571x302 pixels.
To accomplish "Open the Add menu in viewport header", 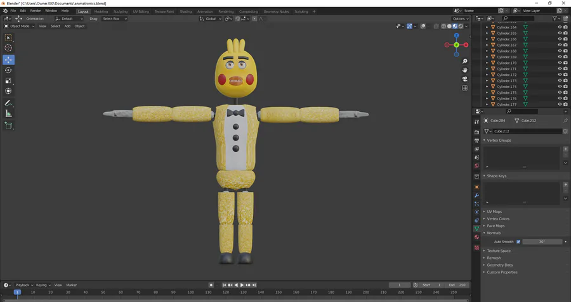I will click(67, 26).
